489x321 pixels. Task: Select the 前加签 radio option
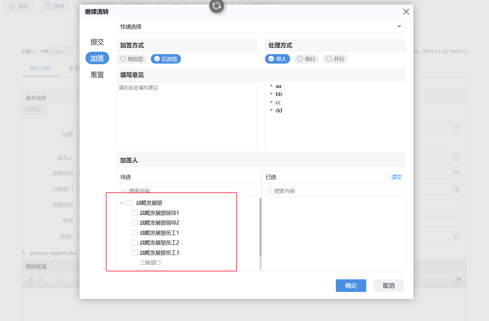click(x=132, y=59)
